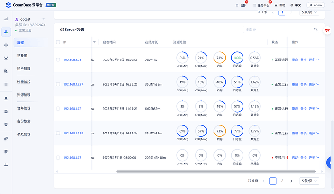The image size is (334, 194).
Task: Open bottom 5 条/页 page size dropdown
Action: pyautogui.click(x=309, y=181)
